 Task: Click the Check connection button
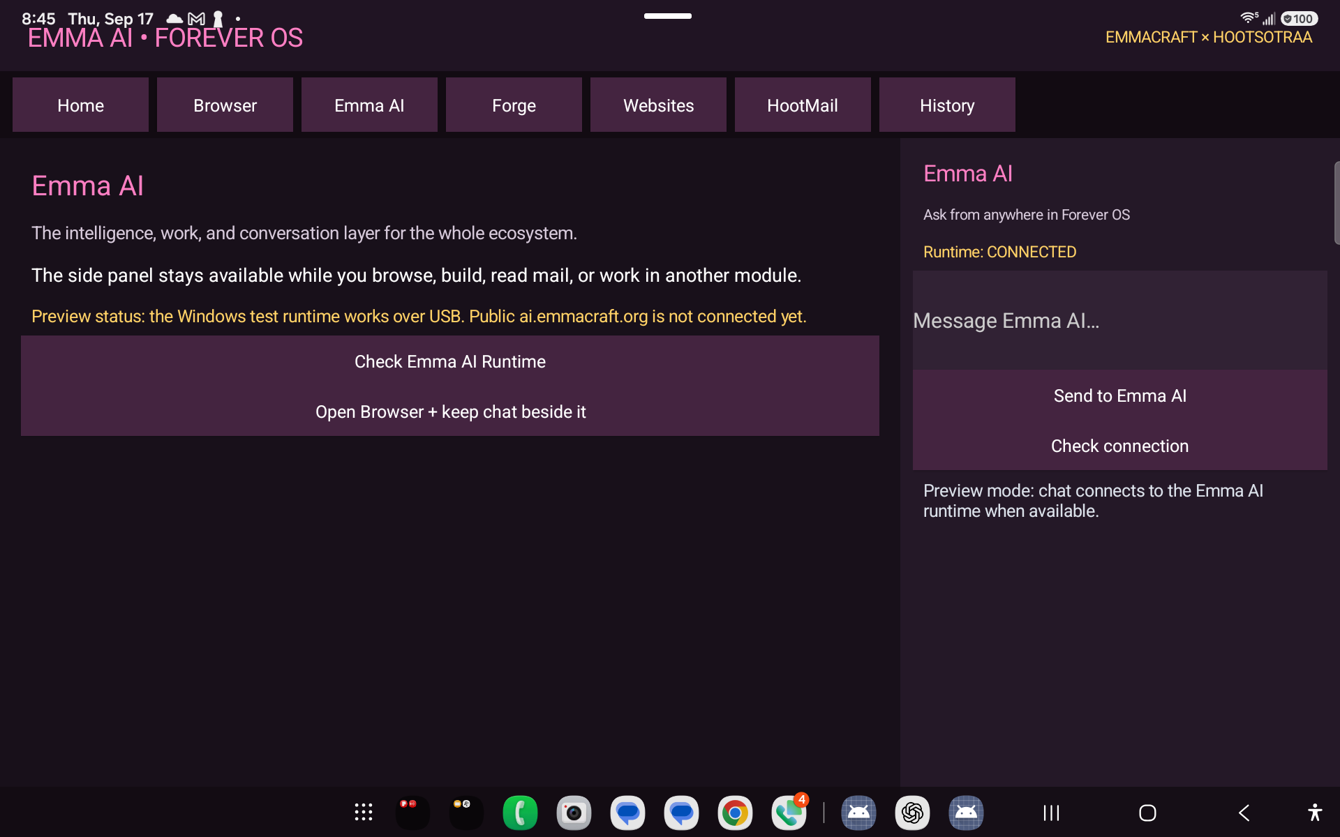1119,446
